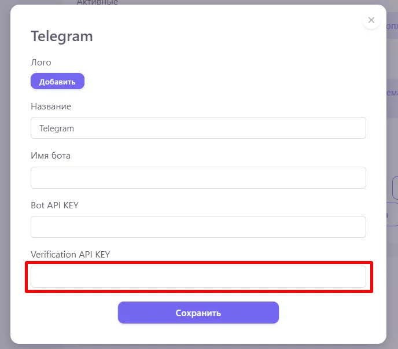
Task: Click into the Имя бота input
Action: (x=198, y=178)
